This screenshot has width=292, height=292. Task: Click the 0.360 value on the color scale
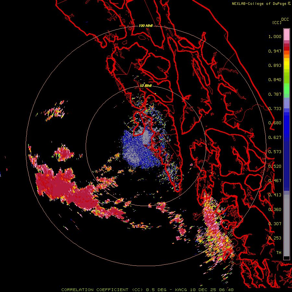pos(275,210)
